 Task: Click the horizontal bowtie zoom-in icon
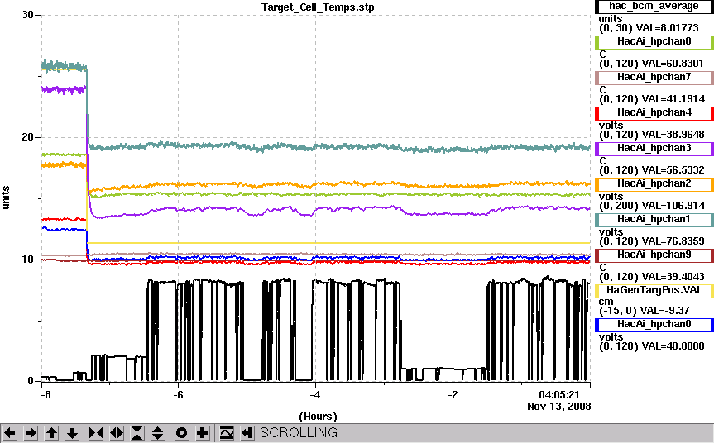click(x=96, y=432)
